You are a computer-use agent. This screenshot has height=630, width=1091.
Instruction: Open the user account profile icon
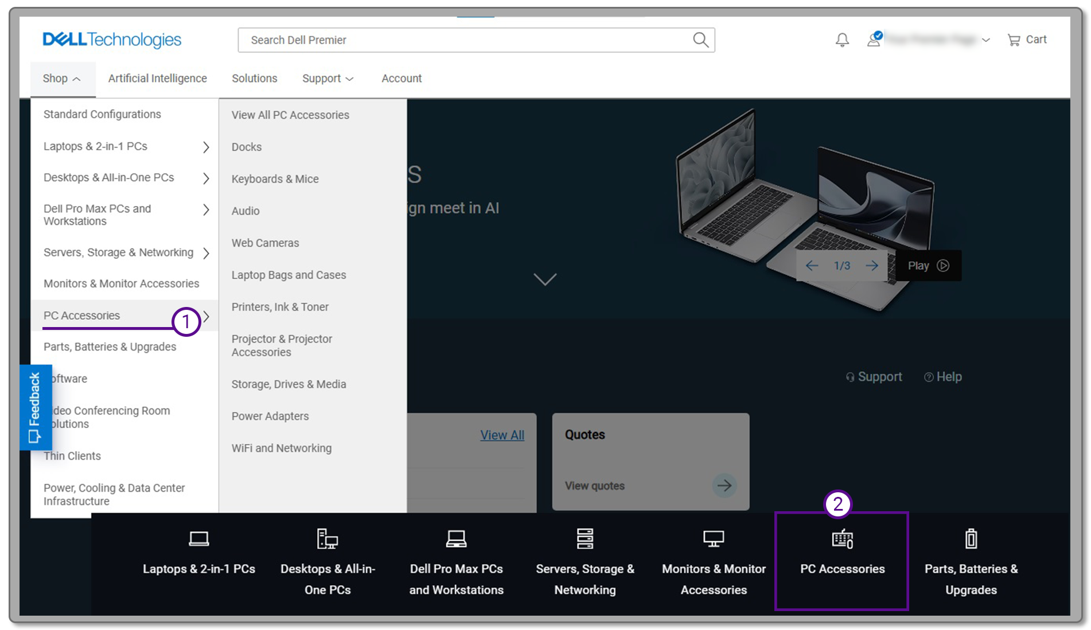click(874, 38)
